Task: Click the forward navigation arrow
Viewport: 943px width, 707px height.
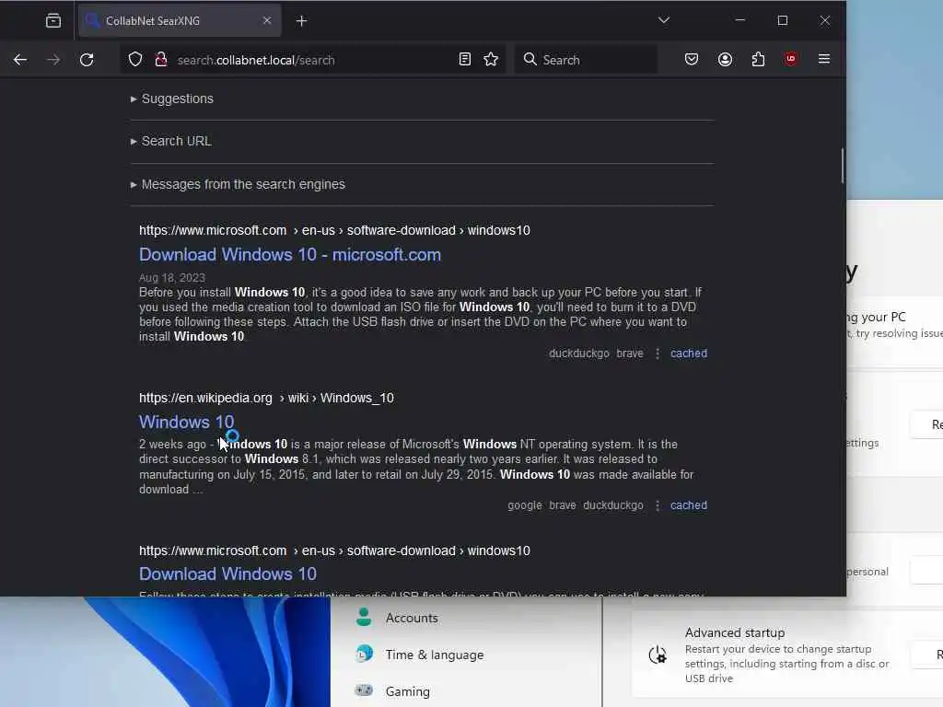Action: (x=53, y=60)
